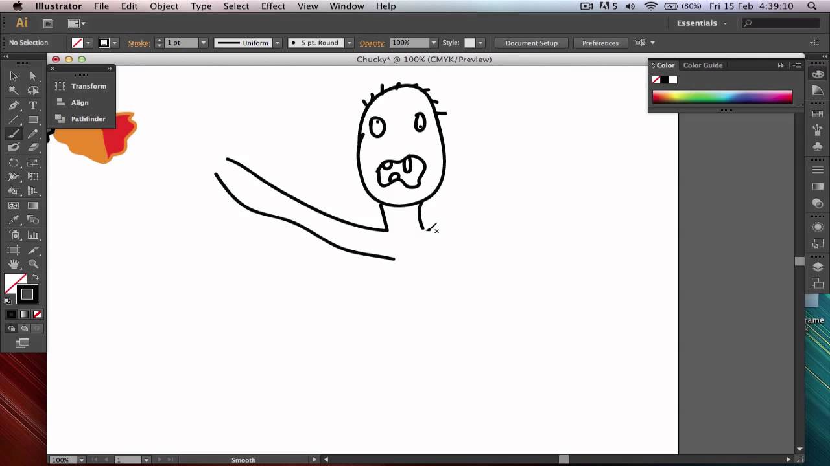Open the Brushes panel from right dock
The width and height of the screenshot is (830, 466).
coord(818,130)
